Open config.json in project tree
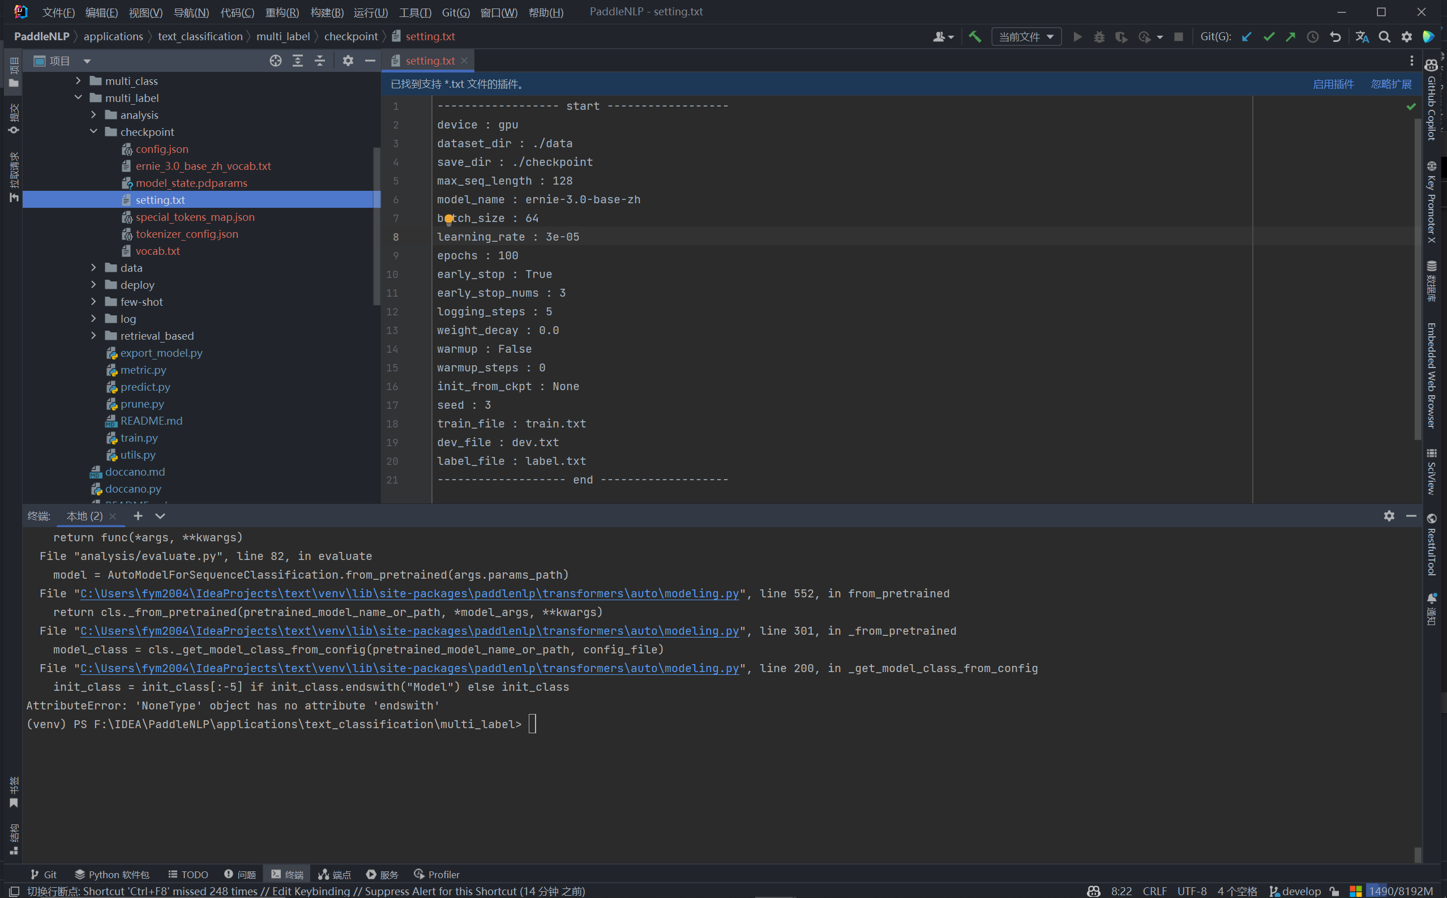 point(161,148)
